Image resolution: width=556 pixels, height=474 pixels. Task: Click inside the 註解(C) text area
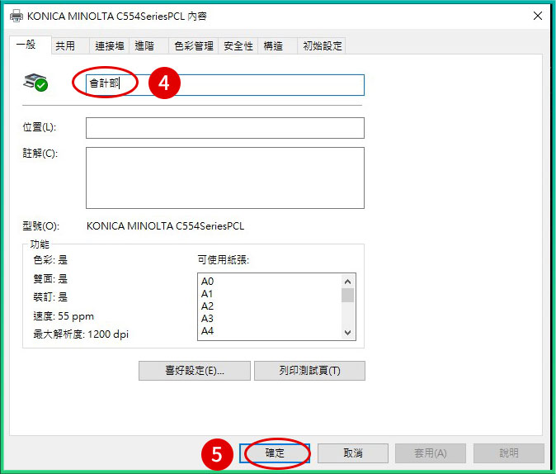(225, 178)
